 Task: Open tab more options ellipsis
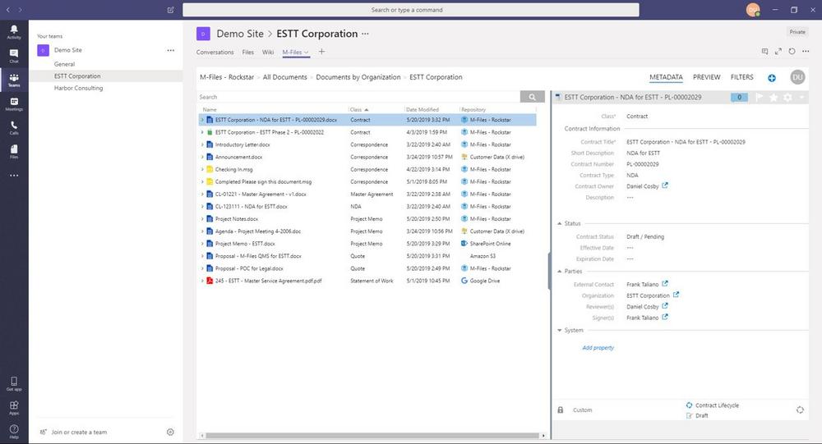point(806,52)
